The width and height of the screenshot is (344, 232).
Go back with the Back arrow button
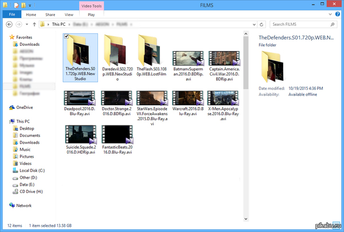9,24
